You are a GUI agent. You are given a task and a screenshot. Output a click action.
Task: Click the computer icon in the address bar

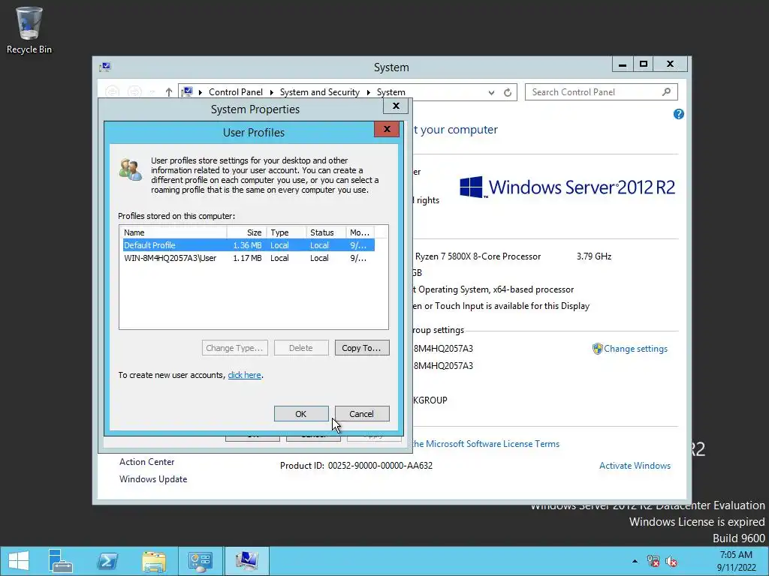[x=187, y=91]
